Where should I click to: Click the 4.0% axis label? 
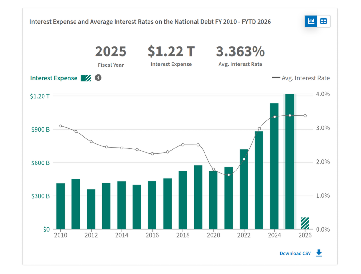pyautogui.click(x=323, y=94)
